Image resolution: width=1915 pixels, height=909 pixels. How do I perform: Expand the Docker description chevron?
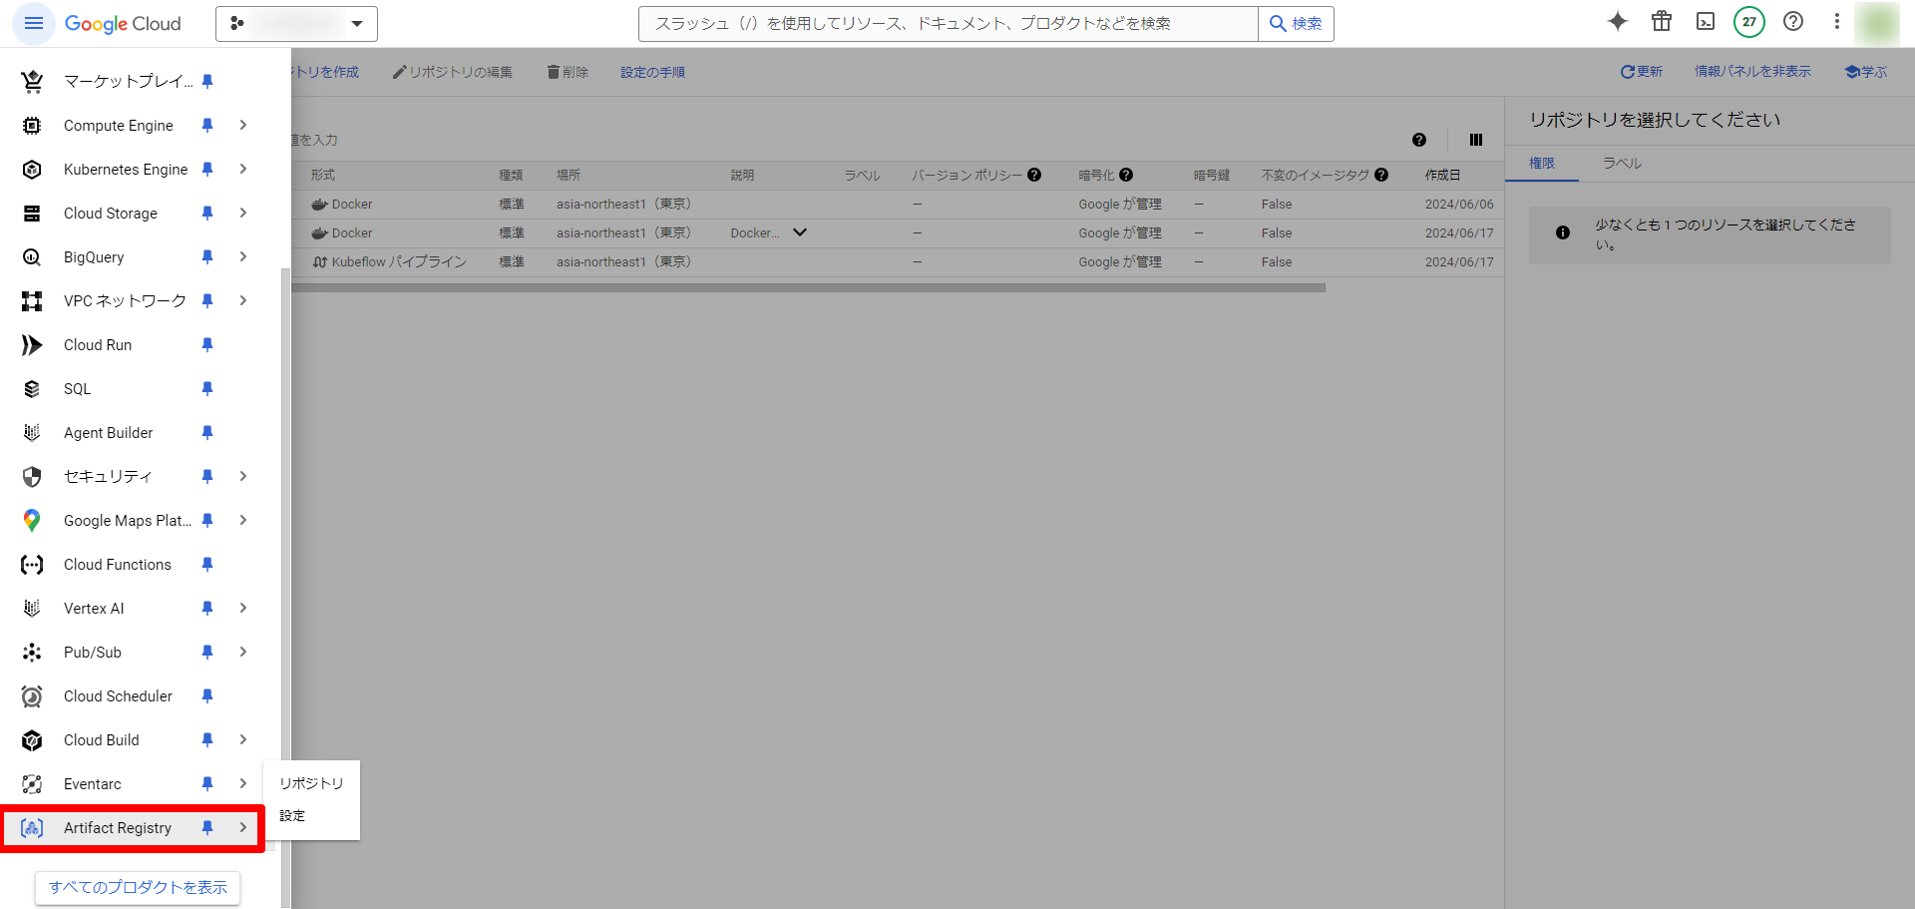click(x=799, y=232)
